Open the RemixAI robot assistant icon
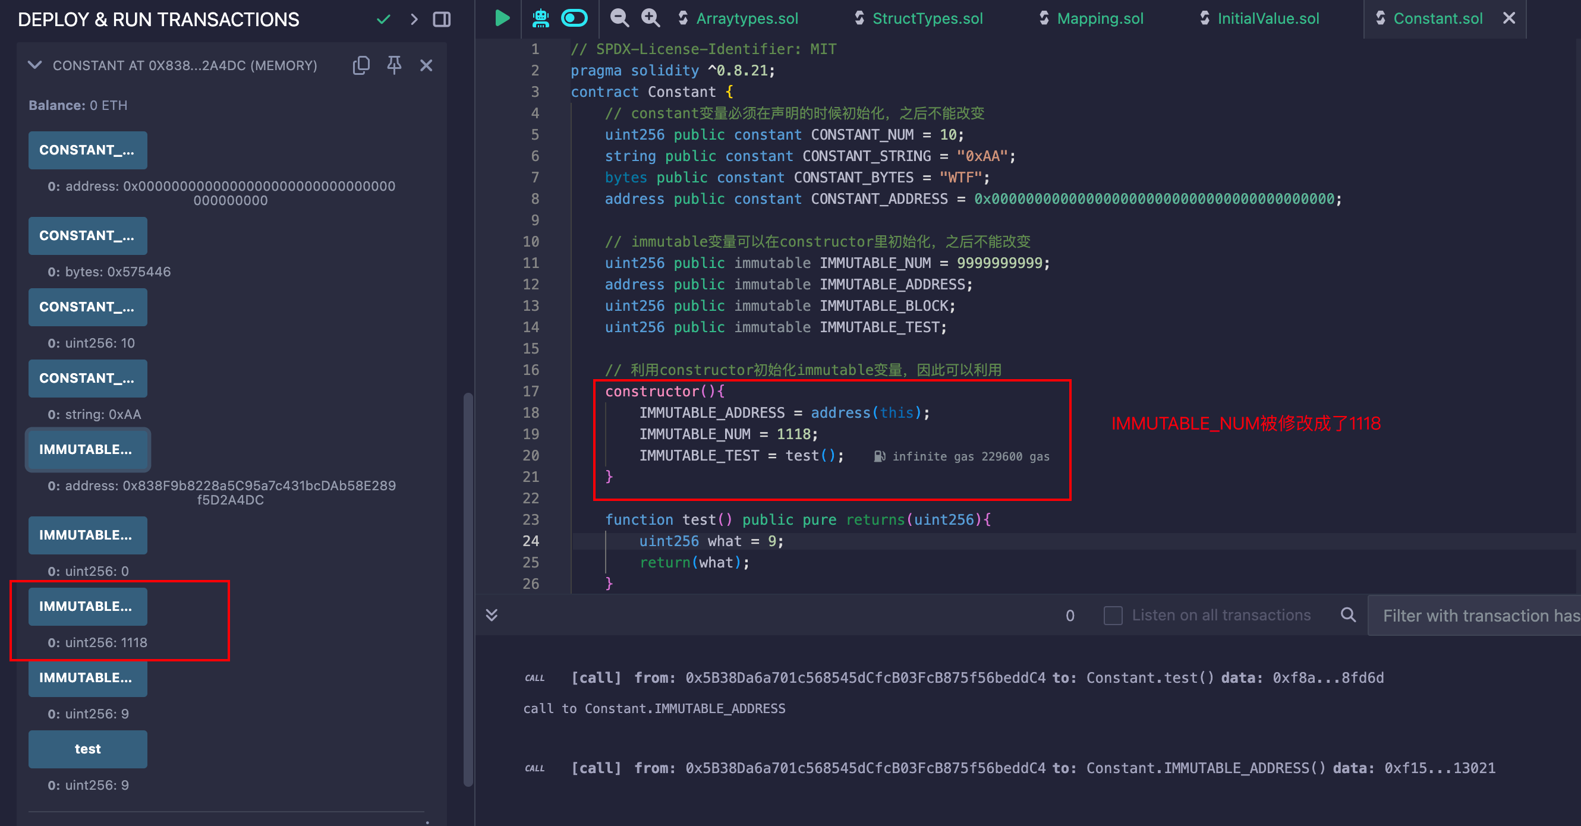The height and width of the screenshot is (826, 1581). [541, 18]
